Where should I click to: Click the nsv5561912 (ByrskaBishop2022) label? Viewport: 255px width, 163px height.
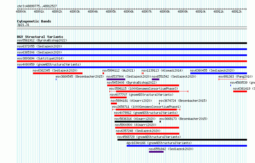[x=42, y=40]
